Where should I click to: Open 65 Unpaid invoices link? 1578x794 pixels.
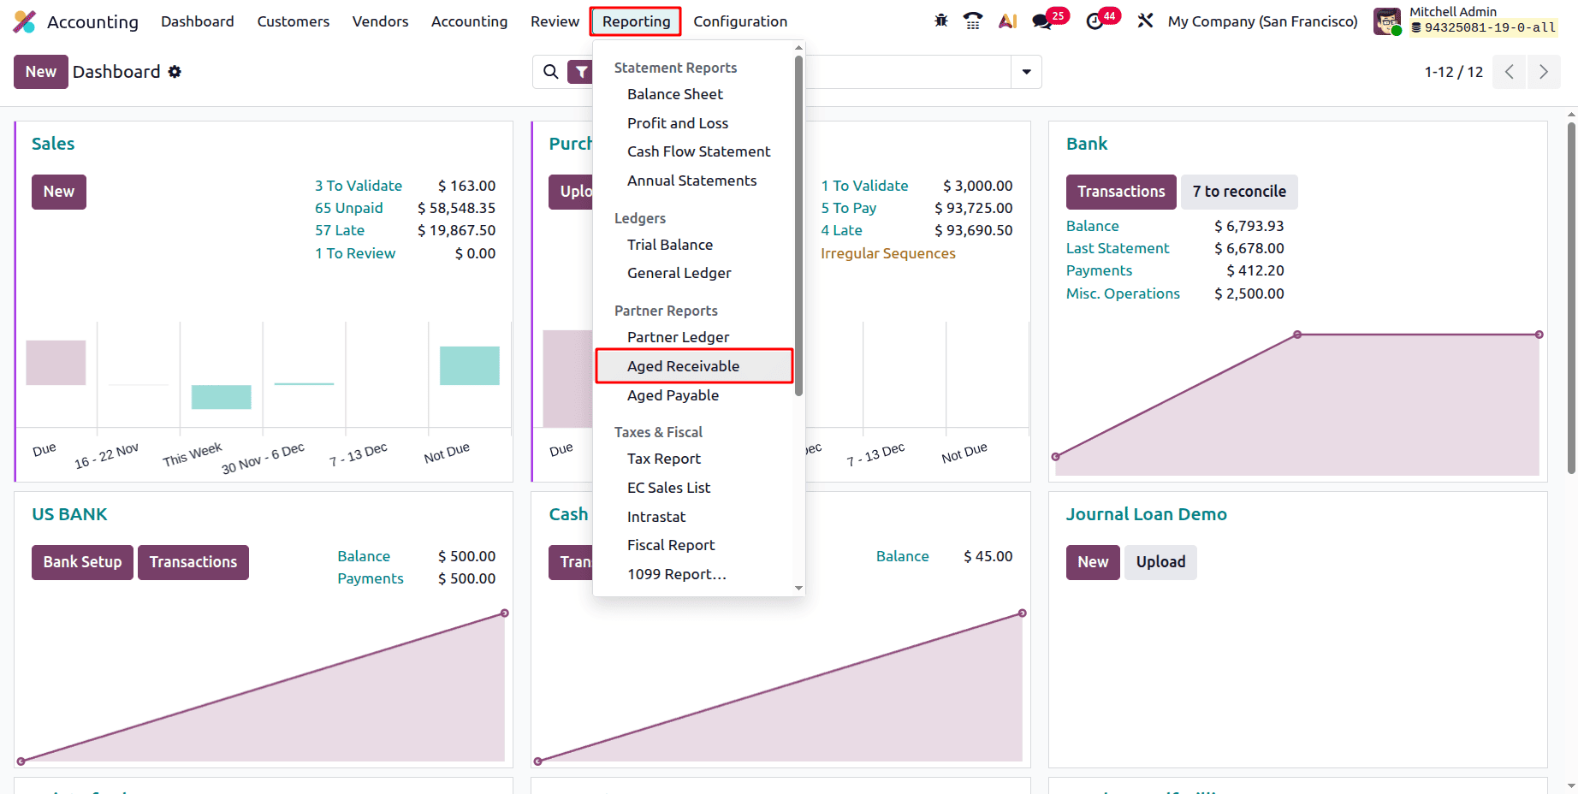coord(349,208)
